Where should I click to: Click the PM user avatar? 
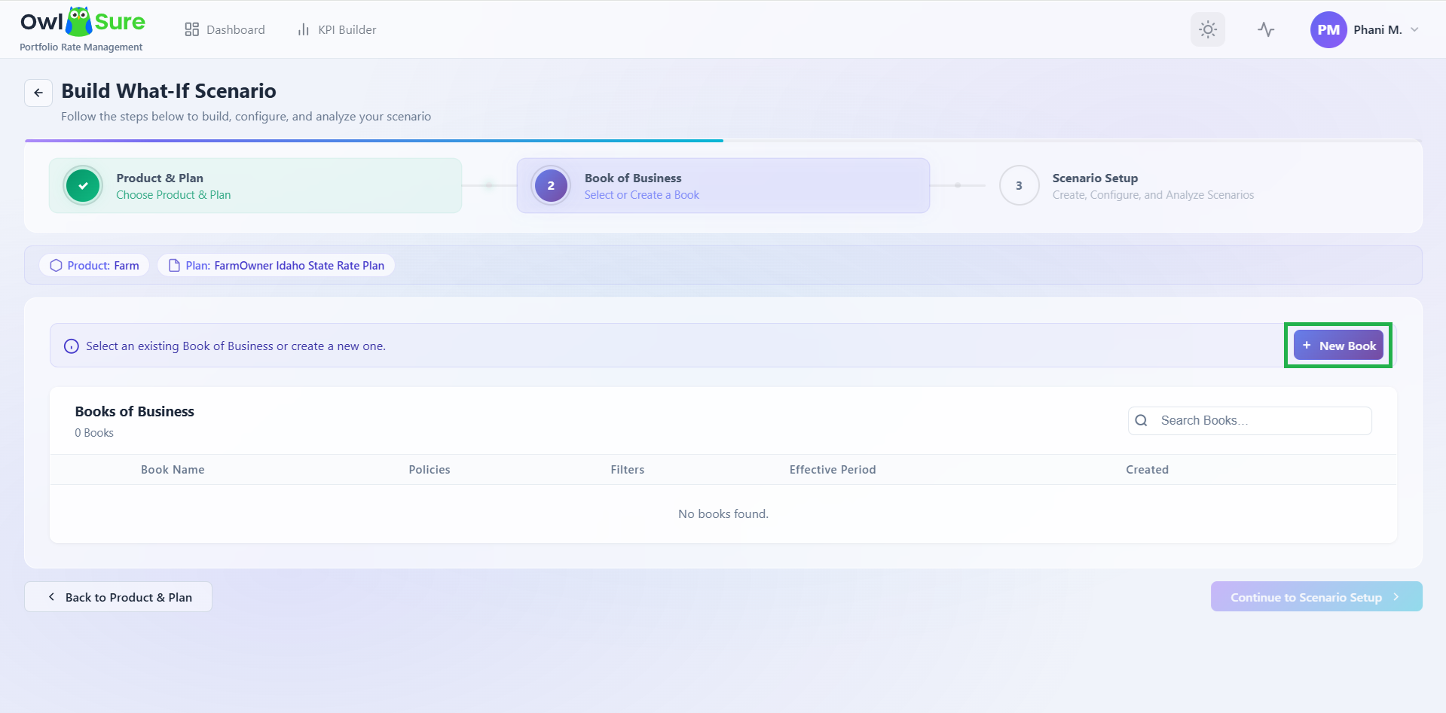coord(1328,29)
